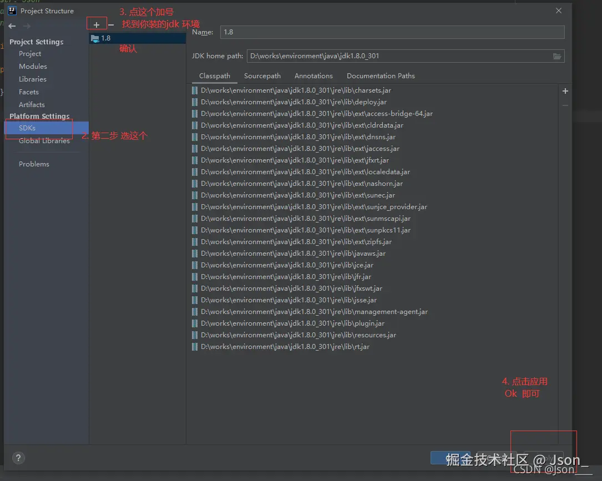Close the Project Structure dialog
Viewport: 602px width, 481px height.
tap(559, 11)
